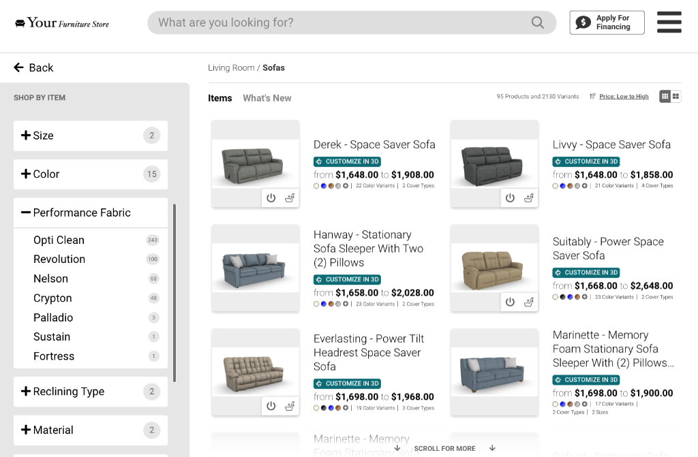
Task: Switch to the Items tab
Action: pos(220,98)
